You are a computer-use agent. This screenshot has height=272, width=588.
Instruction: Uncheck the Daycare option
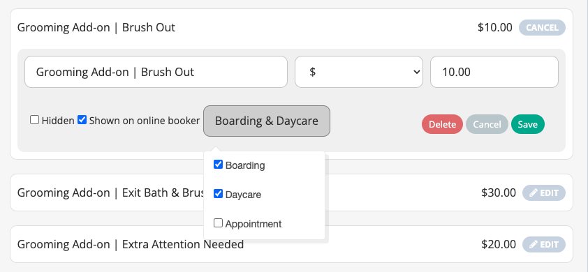tap(219, 194)
